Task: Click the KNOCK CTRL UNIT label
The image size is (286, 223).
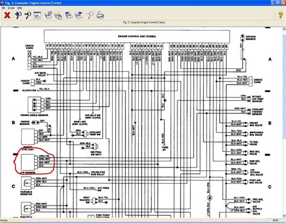Action: coord(28,149)
